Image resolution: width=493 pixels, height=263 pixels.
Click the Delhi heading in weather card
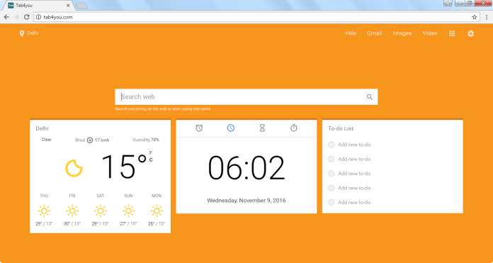42,129
